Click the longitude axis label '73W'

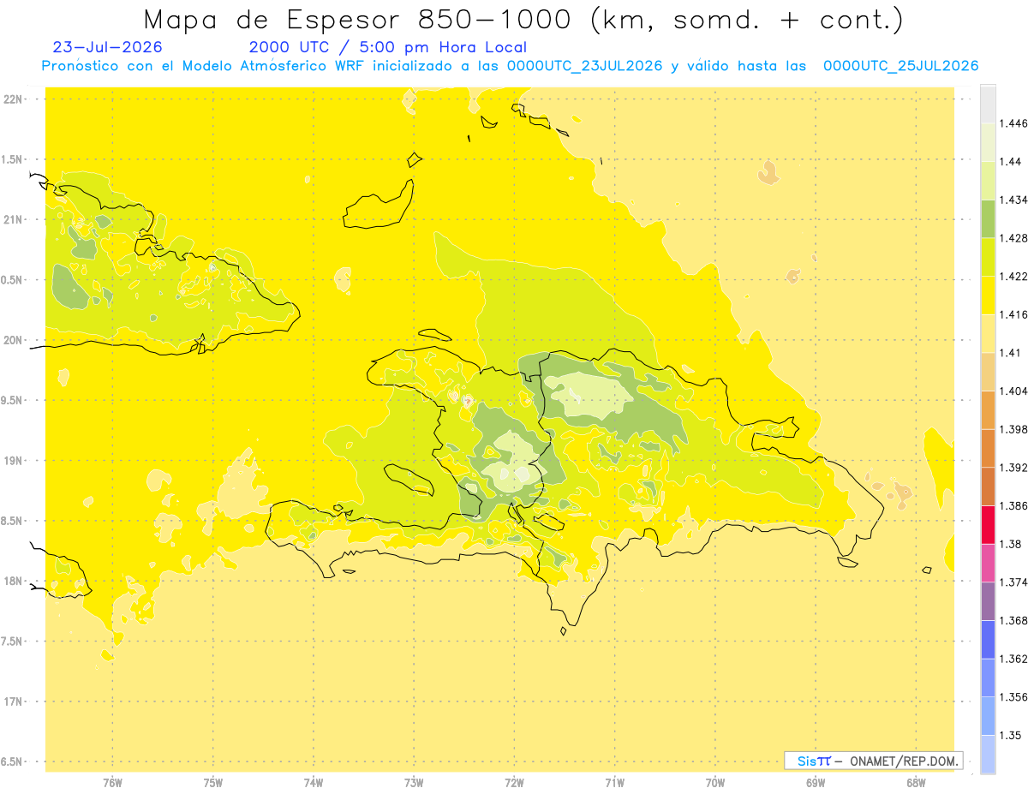click(x=414, y=782)
